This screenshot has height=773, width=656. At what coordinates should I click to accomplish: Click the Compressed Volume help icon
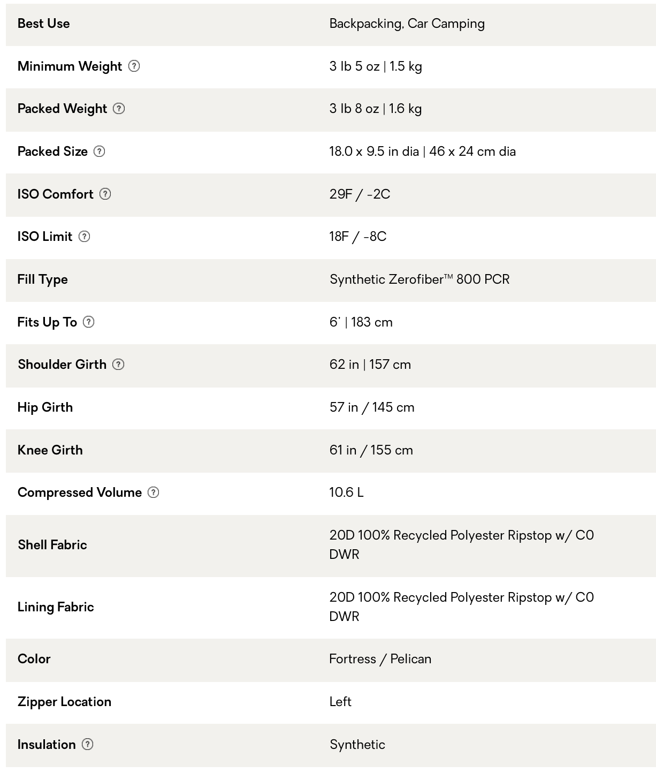pos(154,492)
